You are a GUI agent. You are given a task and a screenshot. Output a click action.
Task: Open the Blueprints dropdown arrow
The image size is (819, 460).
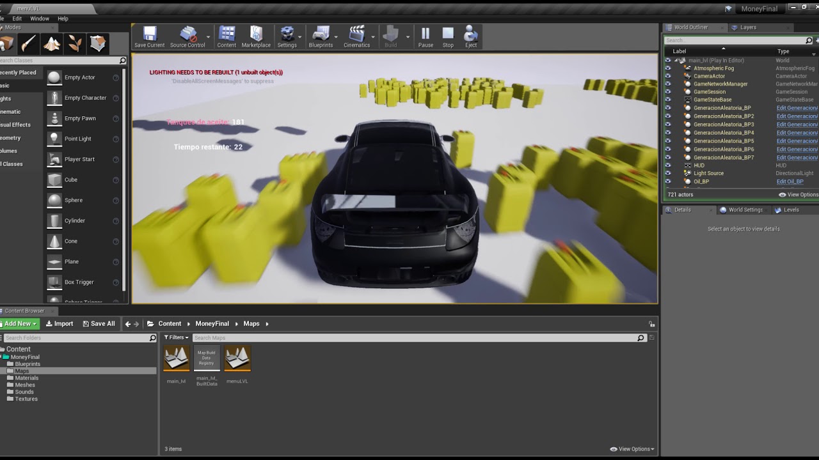pos(337,37)
